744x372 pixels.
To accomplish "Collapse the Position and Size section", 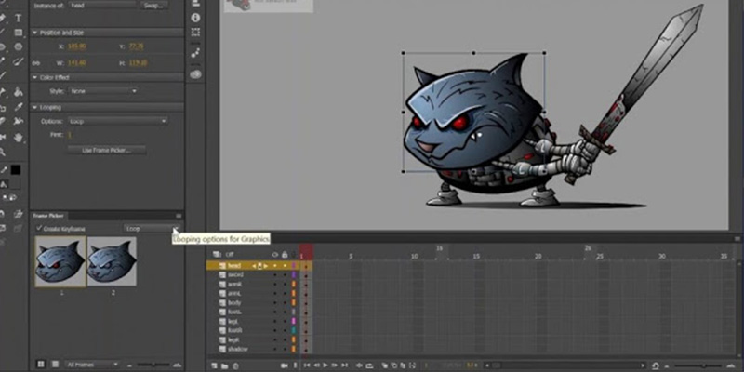I will pyautogui.click(x=34, y=33).
